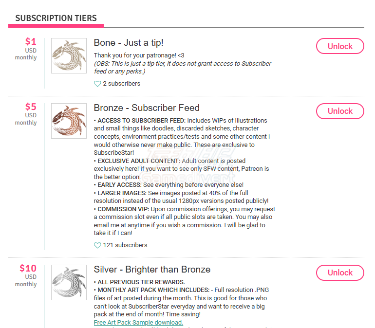Open the Free Art Pack Sample download
The image size is (375, 328).
[x=138, y=323]
